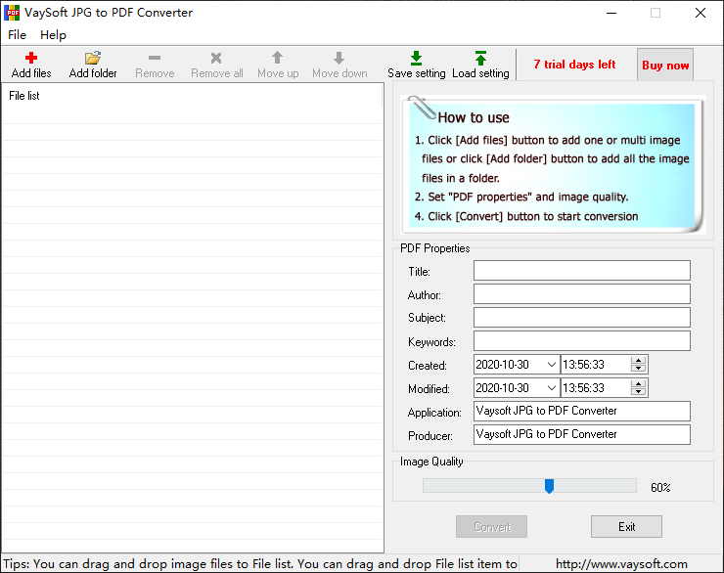Click the Keywords input field

point(582,341)
